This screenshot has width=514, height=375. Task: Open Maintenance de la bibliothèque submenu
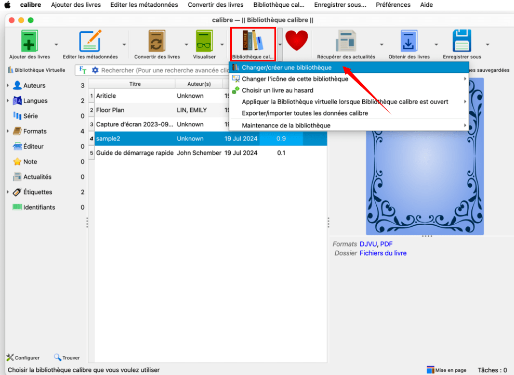pos(349,125)
